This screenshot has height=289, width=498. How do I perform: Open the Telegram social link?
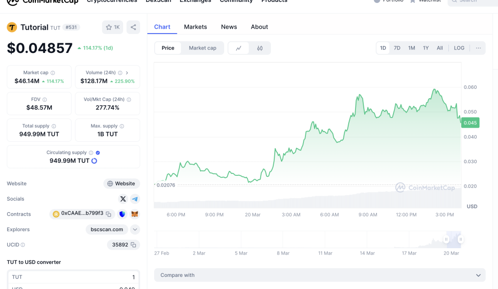pyautogui.click(x=135, y=199)
